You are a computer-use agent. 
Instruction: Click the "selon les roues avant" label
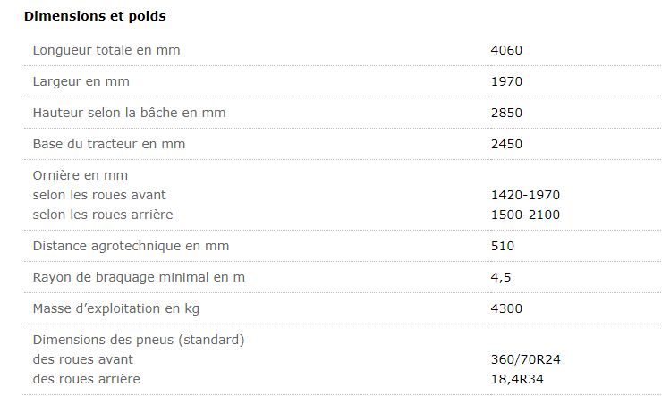tap(99, 195)
